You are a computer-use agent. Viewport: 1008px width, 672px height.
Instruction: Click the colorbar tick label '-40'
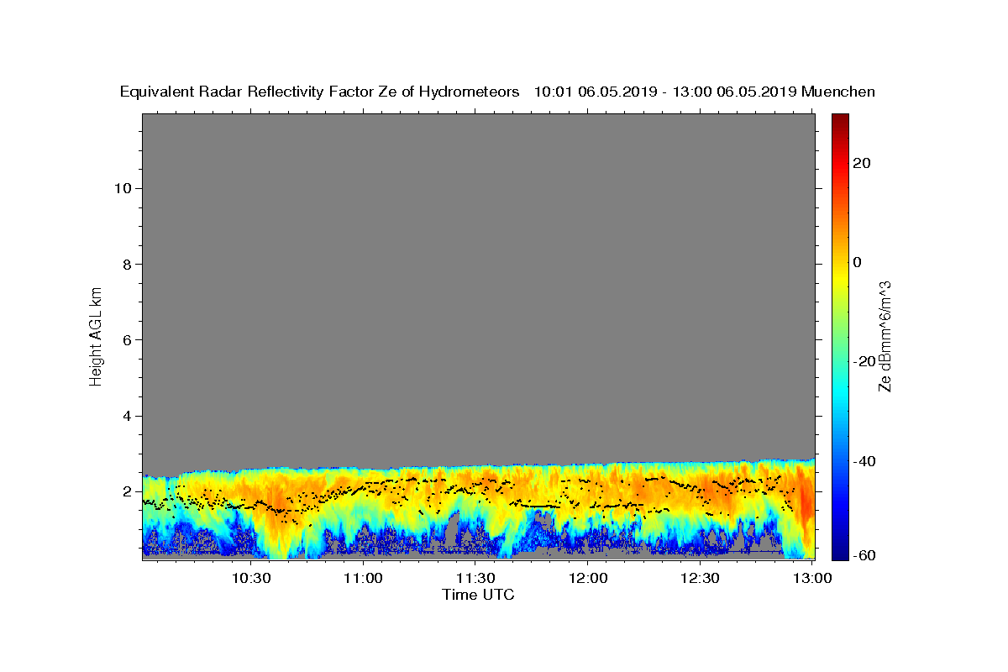pyautogui.click(x=865, y=461)
